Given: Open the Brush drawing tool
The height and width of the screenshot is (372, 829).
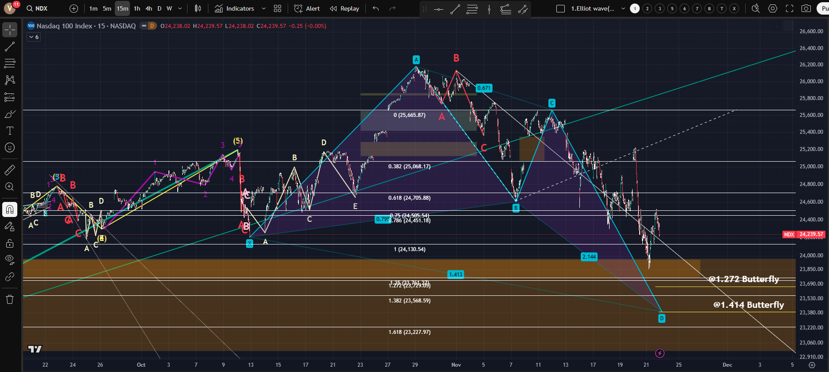Looking at the screenshot, I should click(x=10, y=114).
